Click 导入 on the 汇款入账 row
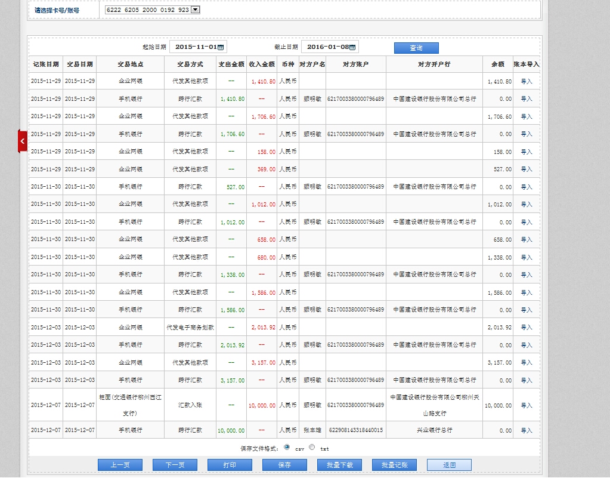 (x=527, y=405)
